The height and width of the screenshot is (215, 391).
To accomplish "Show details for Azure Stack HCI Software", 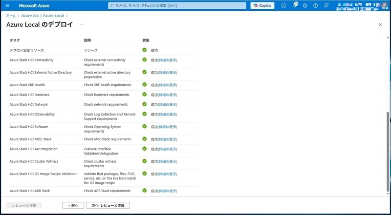I will point(168,127).
